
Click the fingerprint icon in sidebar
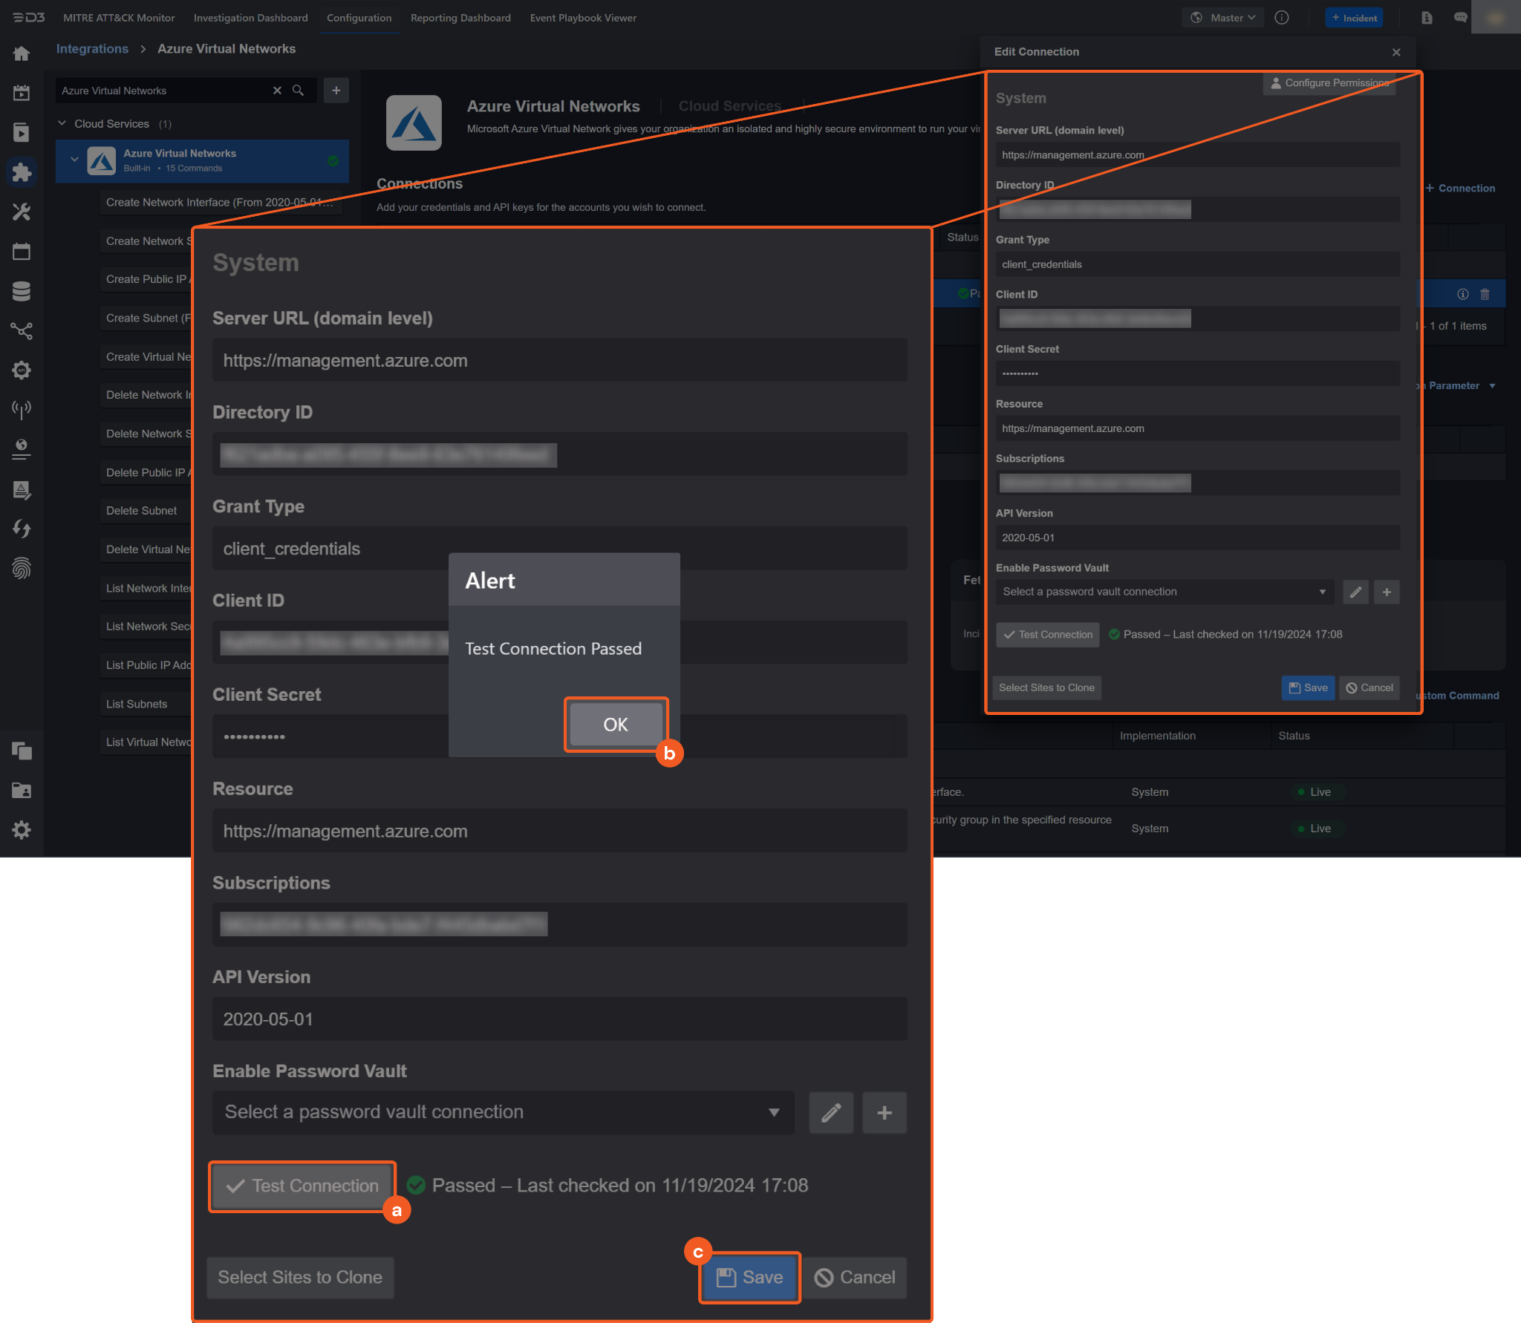tap(22, 569)
